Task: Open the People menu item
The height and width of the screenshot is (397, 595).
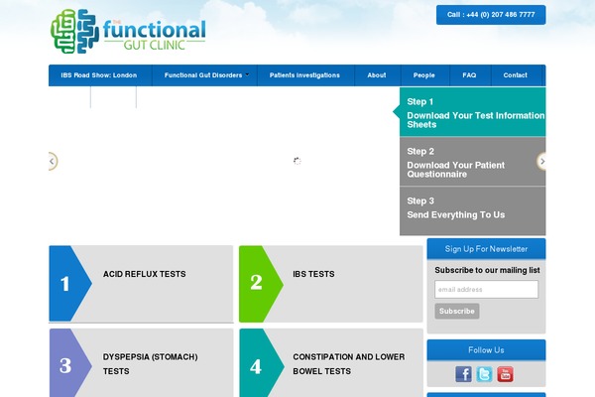Action: (x=423, y=75)
